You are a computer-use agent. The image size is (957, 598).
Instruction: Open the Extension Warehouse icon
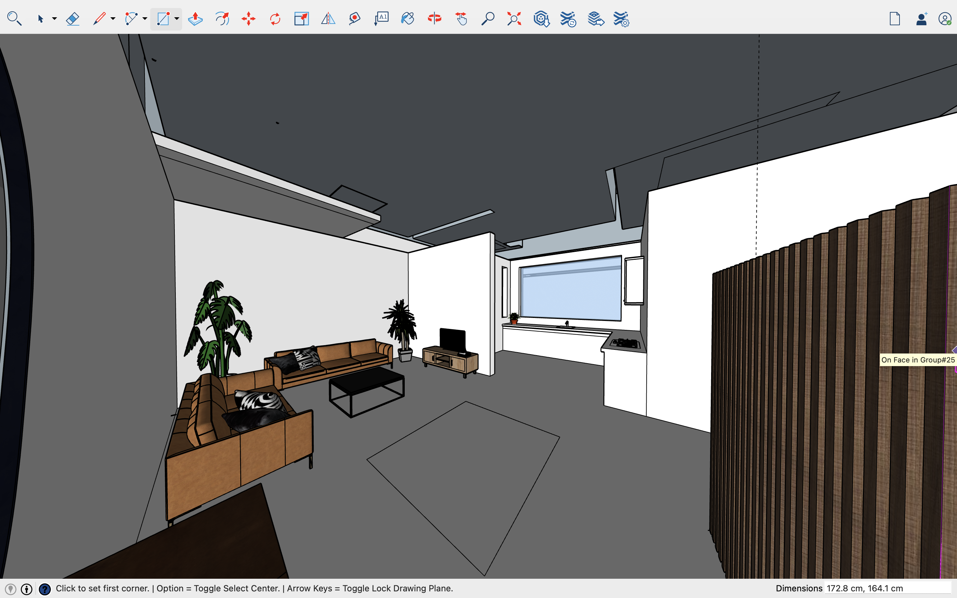568,19
